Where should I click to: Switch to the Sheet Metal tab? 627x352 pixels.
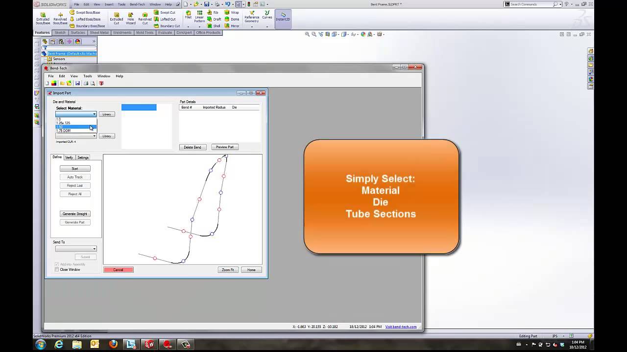click(x=99, y=33)
